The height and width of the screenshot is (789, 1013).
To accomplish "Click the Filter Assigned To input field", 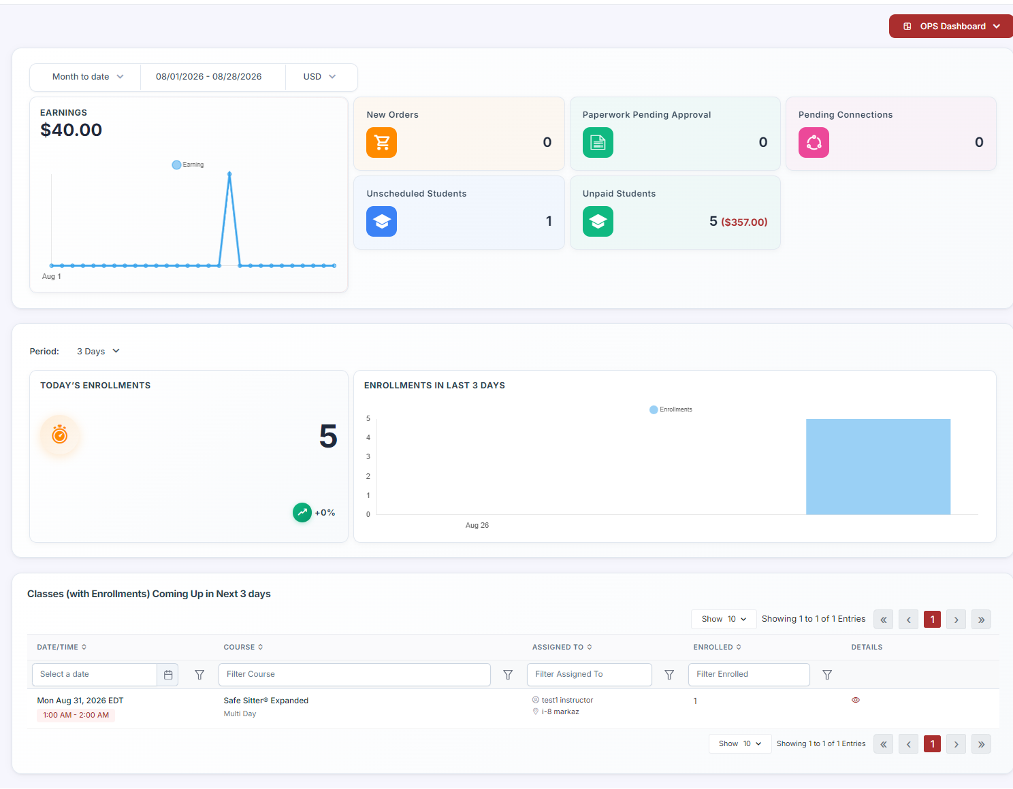I will (590, 675).
